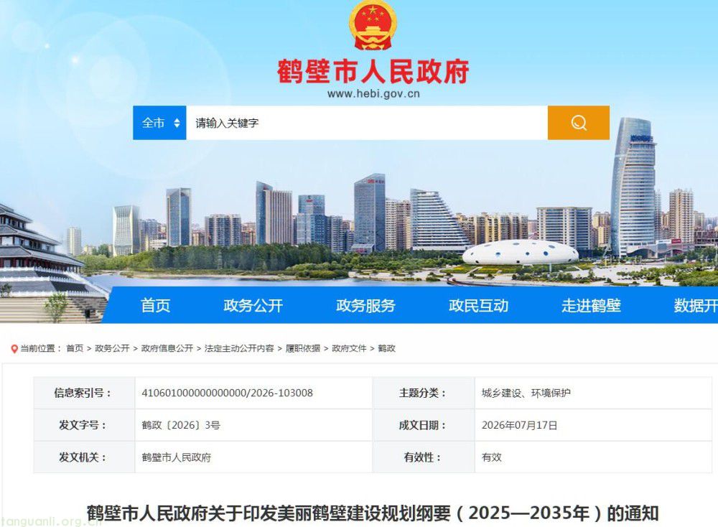Click the www.hebi.gov.cn URL text
The image size is (718, 527).
click(373, 94)
